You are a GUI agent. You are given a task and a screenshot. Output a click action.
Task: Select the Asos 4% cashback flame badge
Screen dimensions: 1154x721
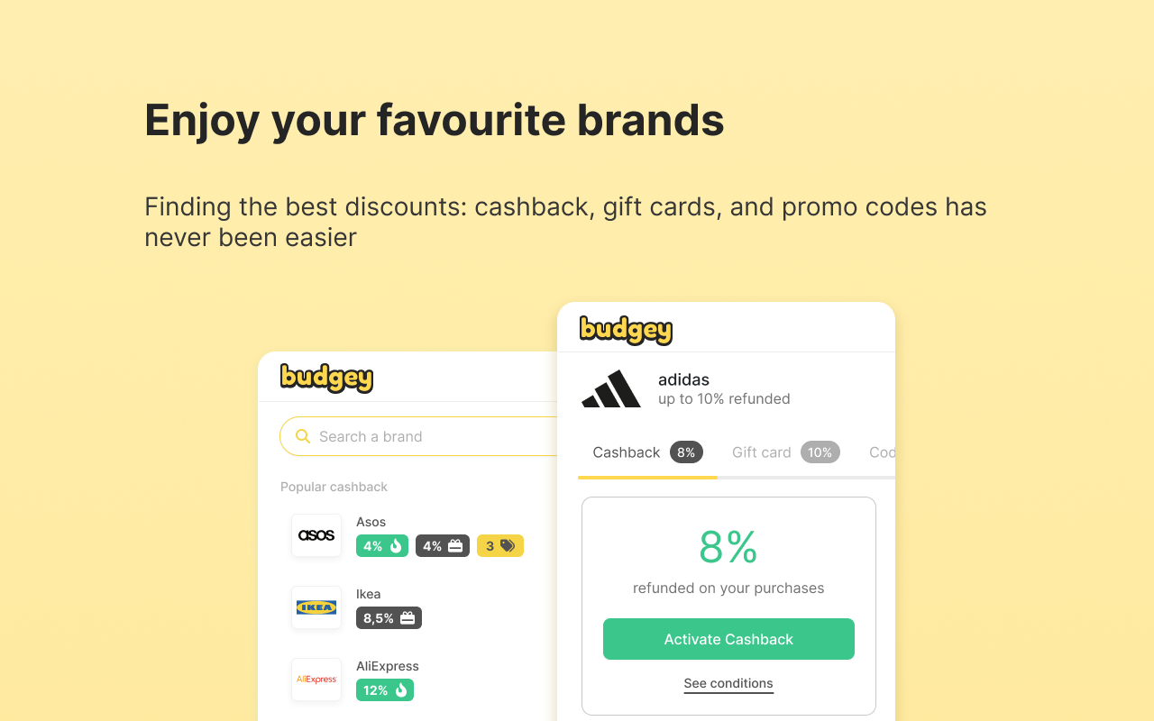(382, 546)
